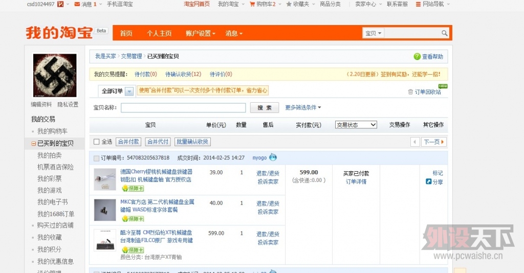Click 编辑资料 under avatar
The height and width of the screenshot is (273, 524).
(x=41, y=104)
